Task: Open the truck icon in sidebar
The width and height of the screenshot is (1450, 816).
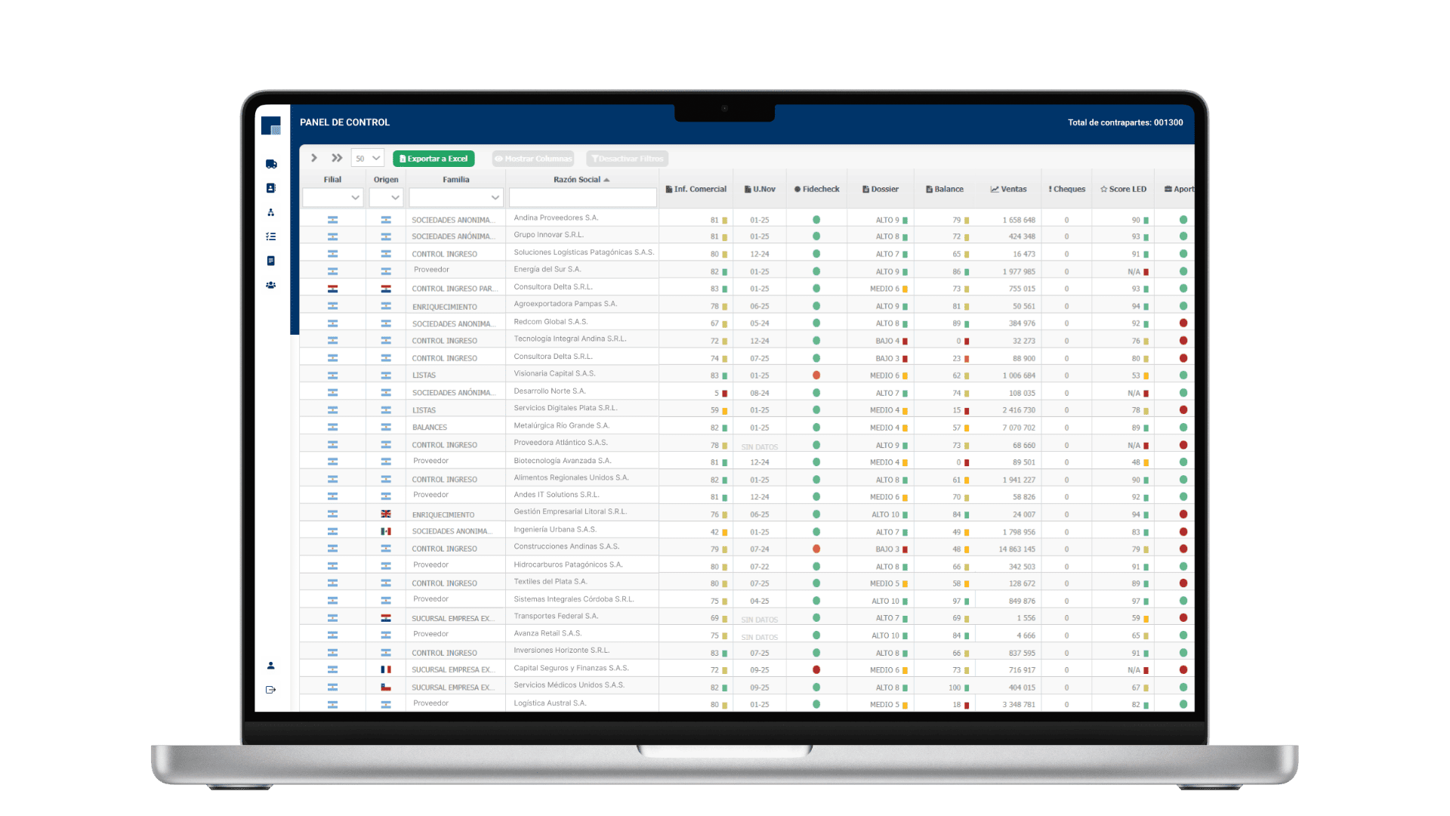Action: 271,164
